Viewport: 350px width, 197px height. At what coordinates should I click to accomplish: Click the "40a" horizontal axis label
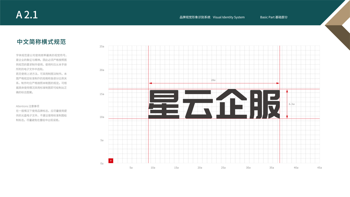(296, 168)
